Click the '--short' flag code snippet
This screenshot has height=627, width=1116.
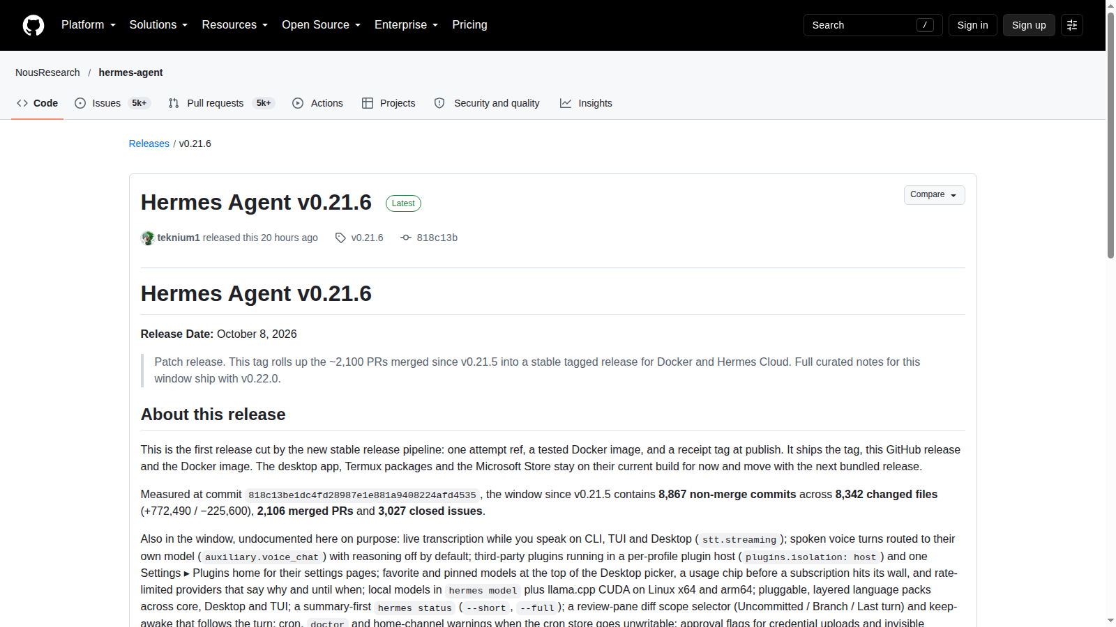click(x=486, y=608)
